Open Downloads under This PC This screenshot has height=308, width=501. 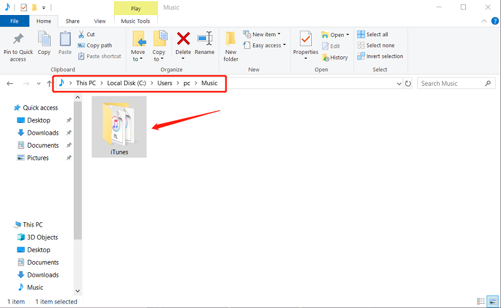tap(38, 275)
